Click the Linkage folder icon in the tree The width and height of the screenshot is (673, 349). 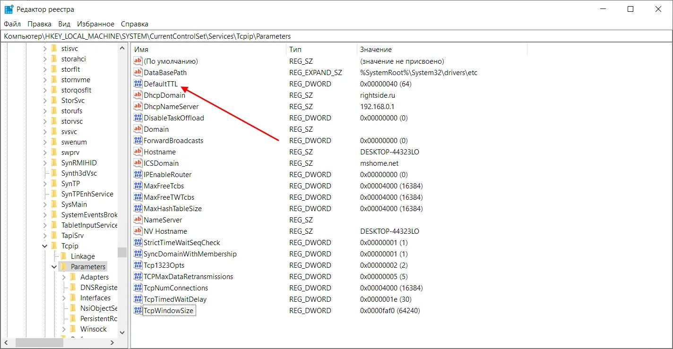pos(63,256)
